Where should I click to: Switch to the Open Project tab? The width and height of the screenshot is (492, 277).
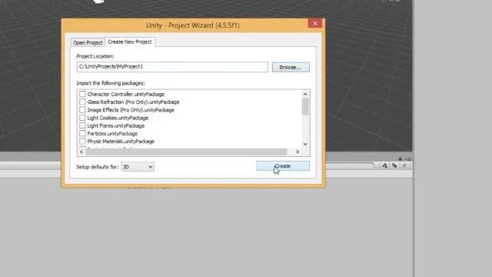(x=88, y=42)
